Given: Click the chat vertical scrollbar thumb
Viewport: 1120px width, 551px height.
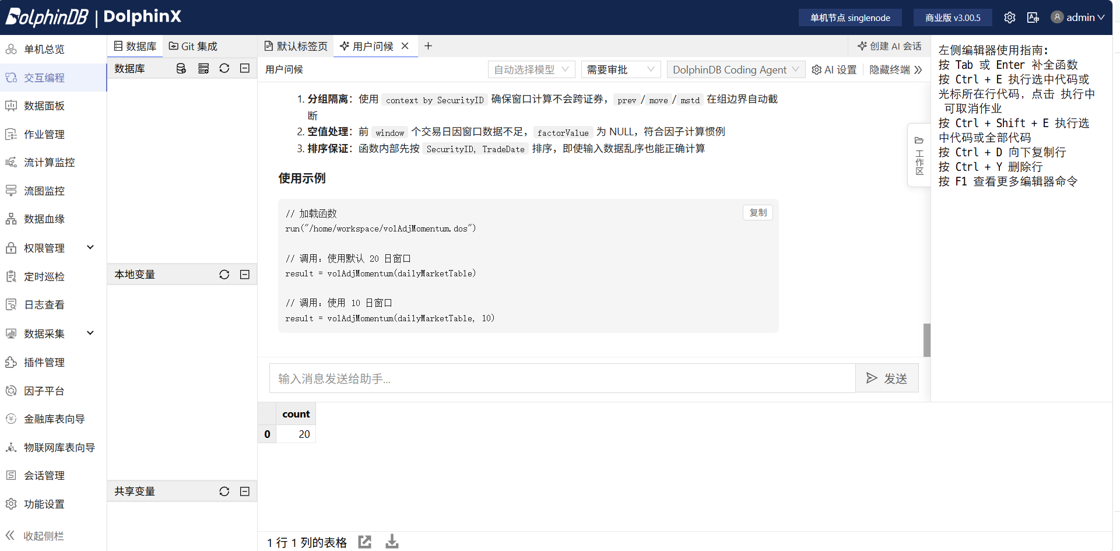Looking at the screenshot, I should [927, 340].
